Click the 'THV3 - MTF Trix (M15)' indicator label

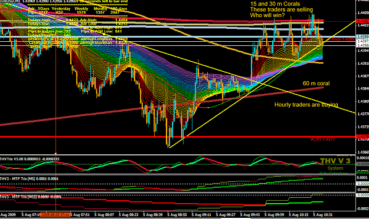pyautogui.click(x=18, y=197)
